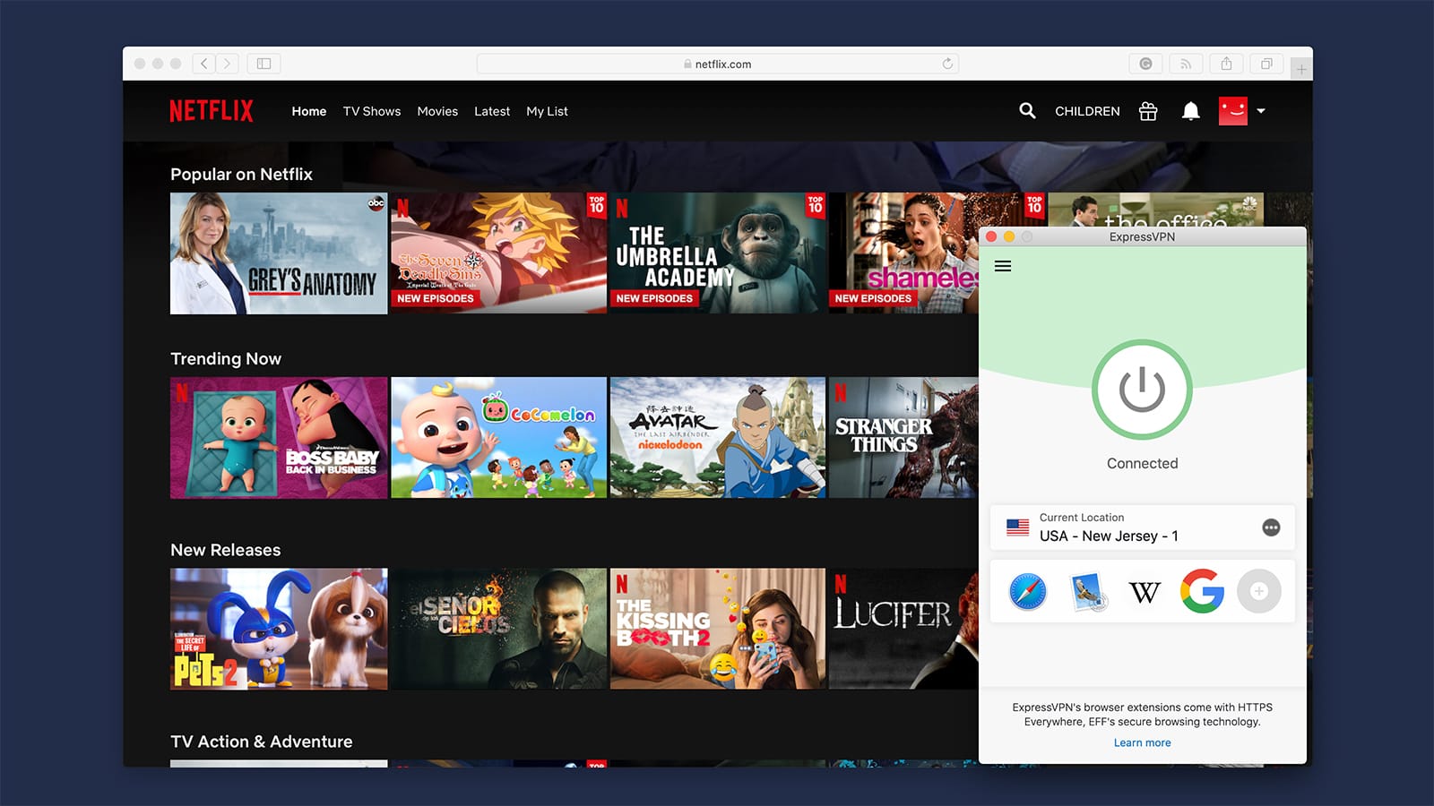
Task: Click the Trending Now heading
Action: 226,359
